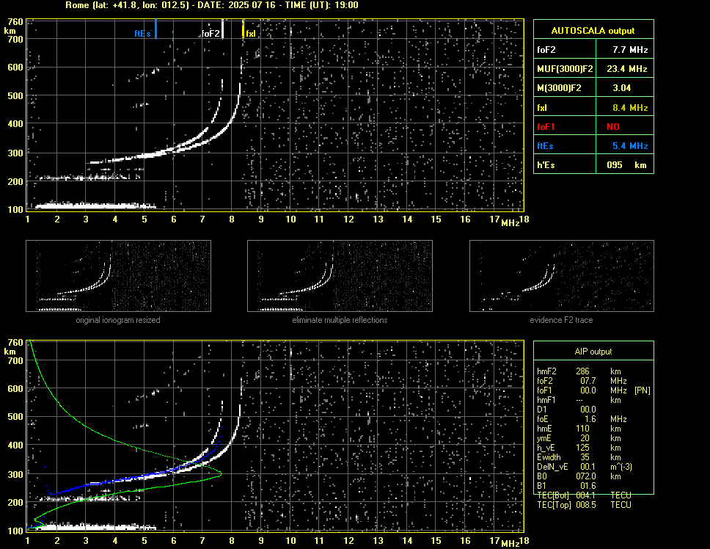
Task: Click the blue ftEs marker line
Action: [x=155, y=29]
